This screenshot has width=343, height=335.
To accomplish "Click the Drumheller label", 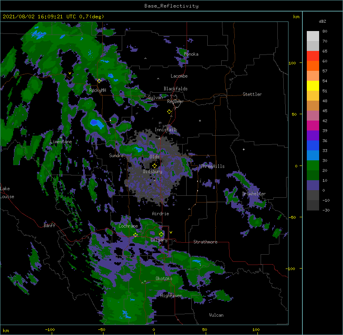I will point(254,194).
